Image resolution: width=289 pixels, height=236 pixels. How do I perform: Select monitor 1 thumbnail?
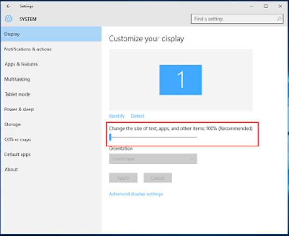[181, 80]
